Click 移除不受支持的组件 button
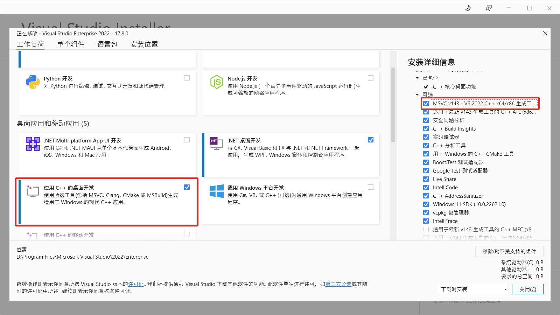Screen dimensions: 560x315 click(x=509, y=252)
